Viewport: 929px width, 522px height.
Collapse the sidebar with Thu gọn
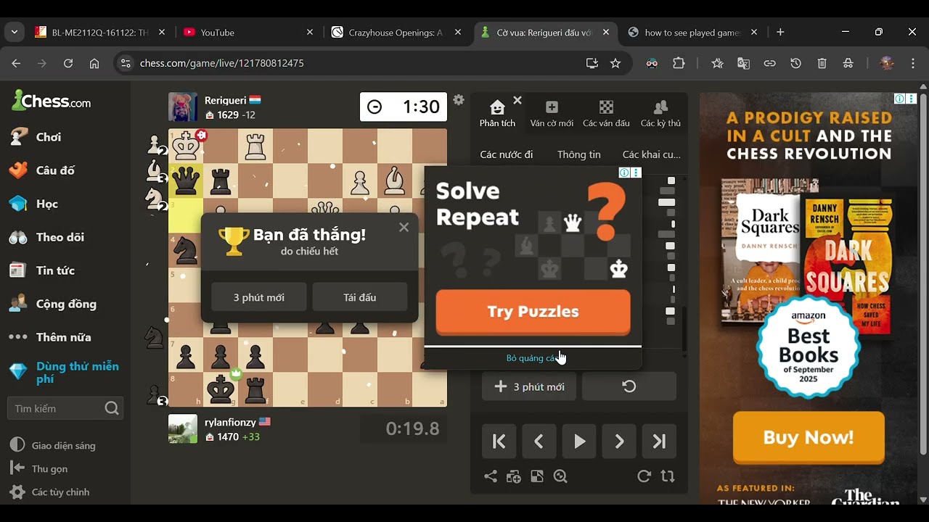click(x=40, y=469)
